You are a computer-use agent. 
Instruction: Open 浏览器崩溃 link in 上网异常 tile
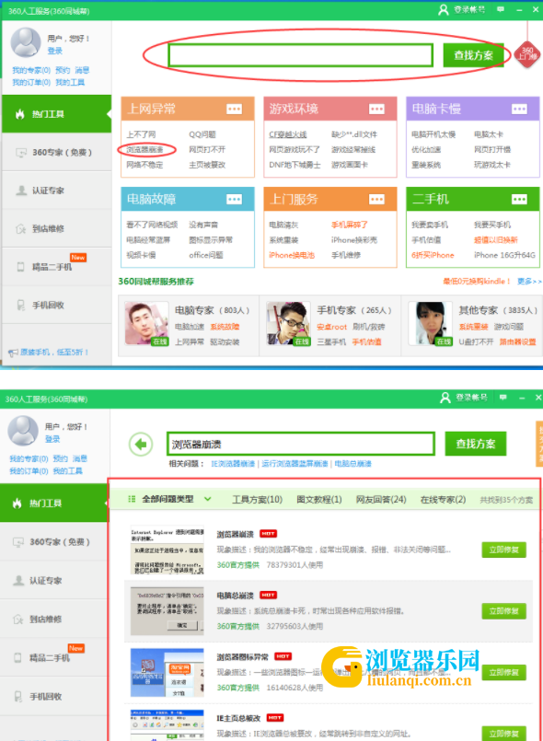(144, 150)
